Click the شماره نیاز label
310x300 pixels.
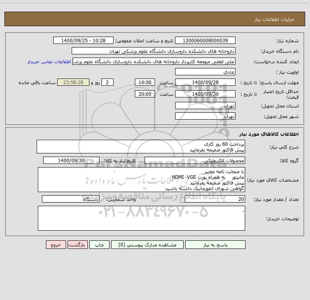(287, 41)
